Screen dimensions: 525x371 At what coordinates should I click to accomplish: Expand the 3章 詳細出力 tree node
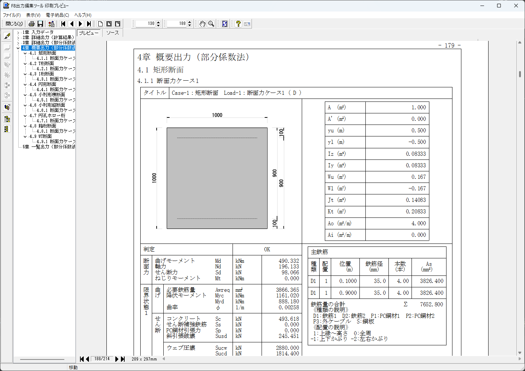pos(18,43)
